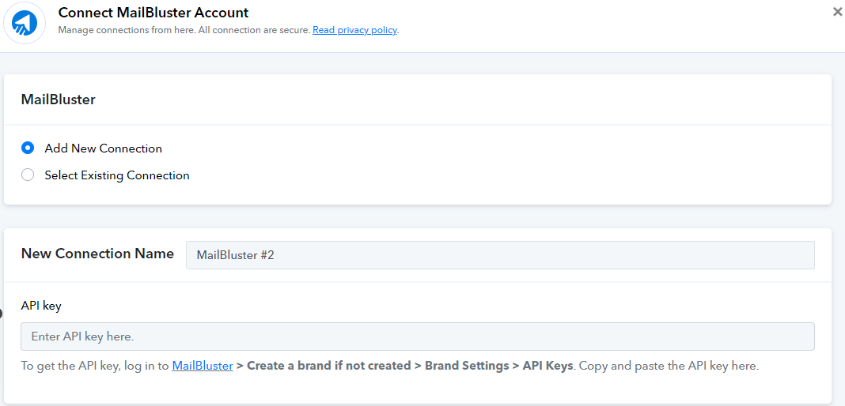The width and height of the screenshot is (845, 406).
Task: Click the MailBluster paper plane logo
Action: tap(25, 23)
